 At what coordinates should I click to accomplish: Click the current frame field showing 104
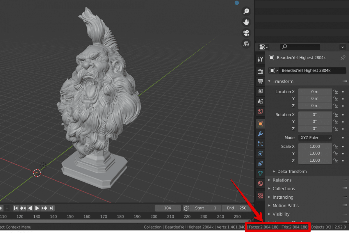pyautogui.click(x=168, y=208)
